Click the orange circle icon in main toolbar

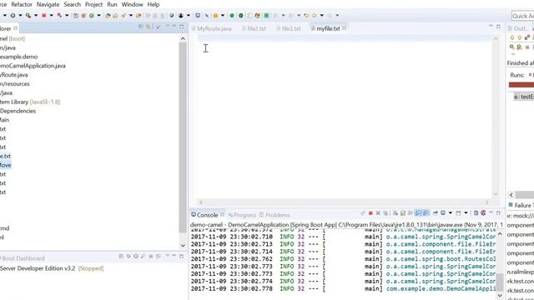tap(215, 15)
